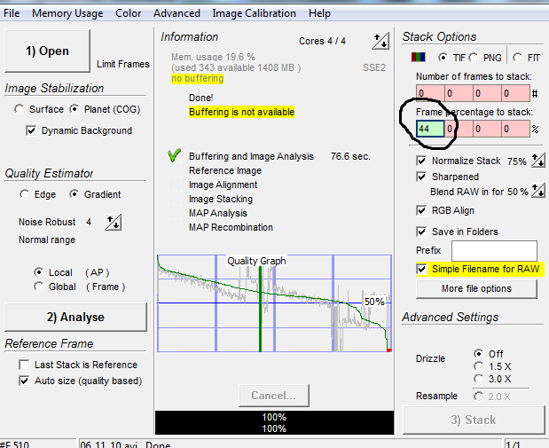The image size is (549, 448).
Task: Select the Surface stabilization option
Action: (20, 109)
